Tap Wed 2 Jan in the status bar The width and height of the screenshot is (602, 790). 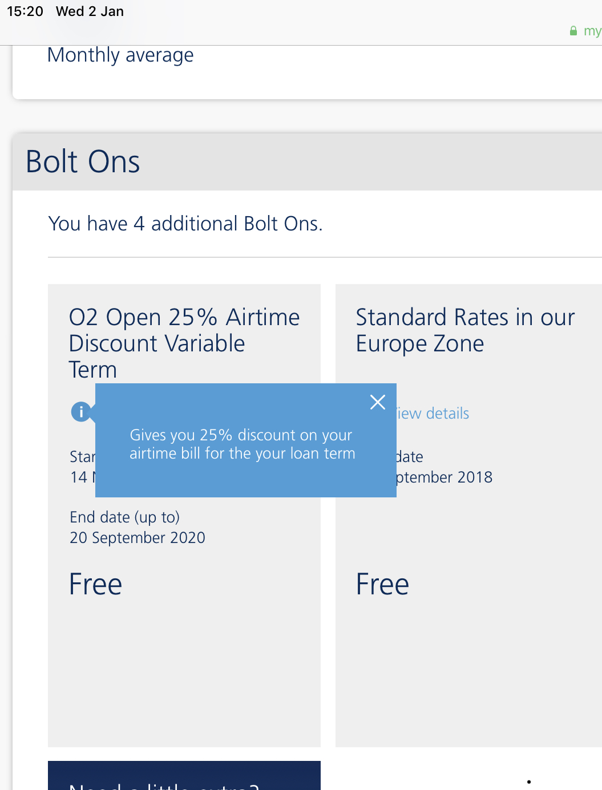(x=89, y=11)
